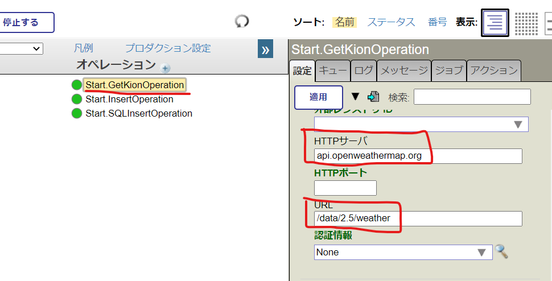Image resolution: width=552 pixels, height=281 pixels.
Task: Switch to list view display icon
Action: pos(495,23)
